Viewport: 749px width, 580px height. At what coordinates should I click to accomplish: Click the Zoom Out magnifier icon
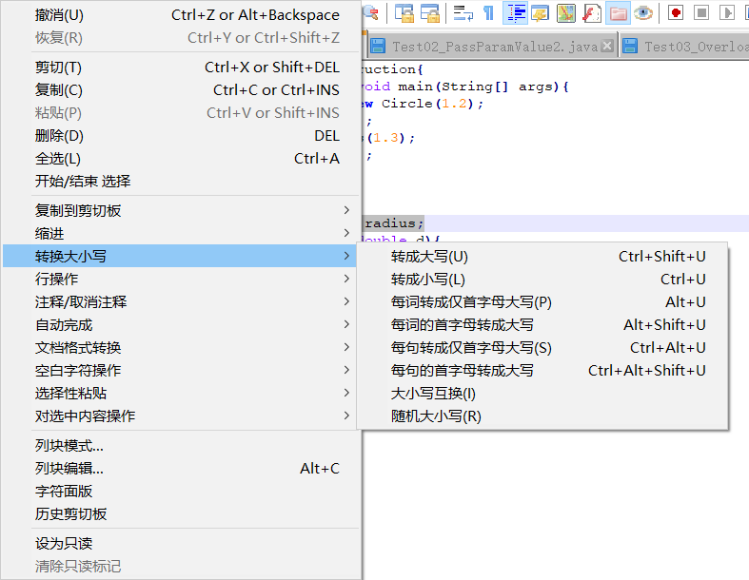click(x=370, y=13)
